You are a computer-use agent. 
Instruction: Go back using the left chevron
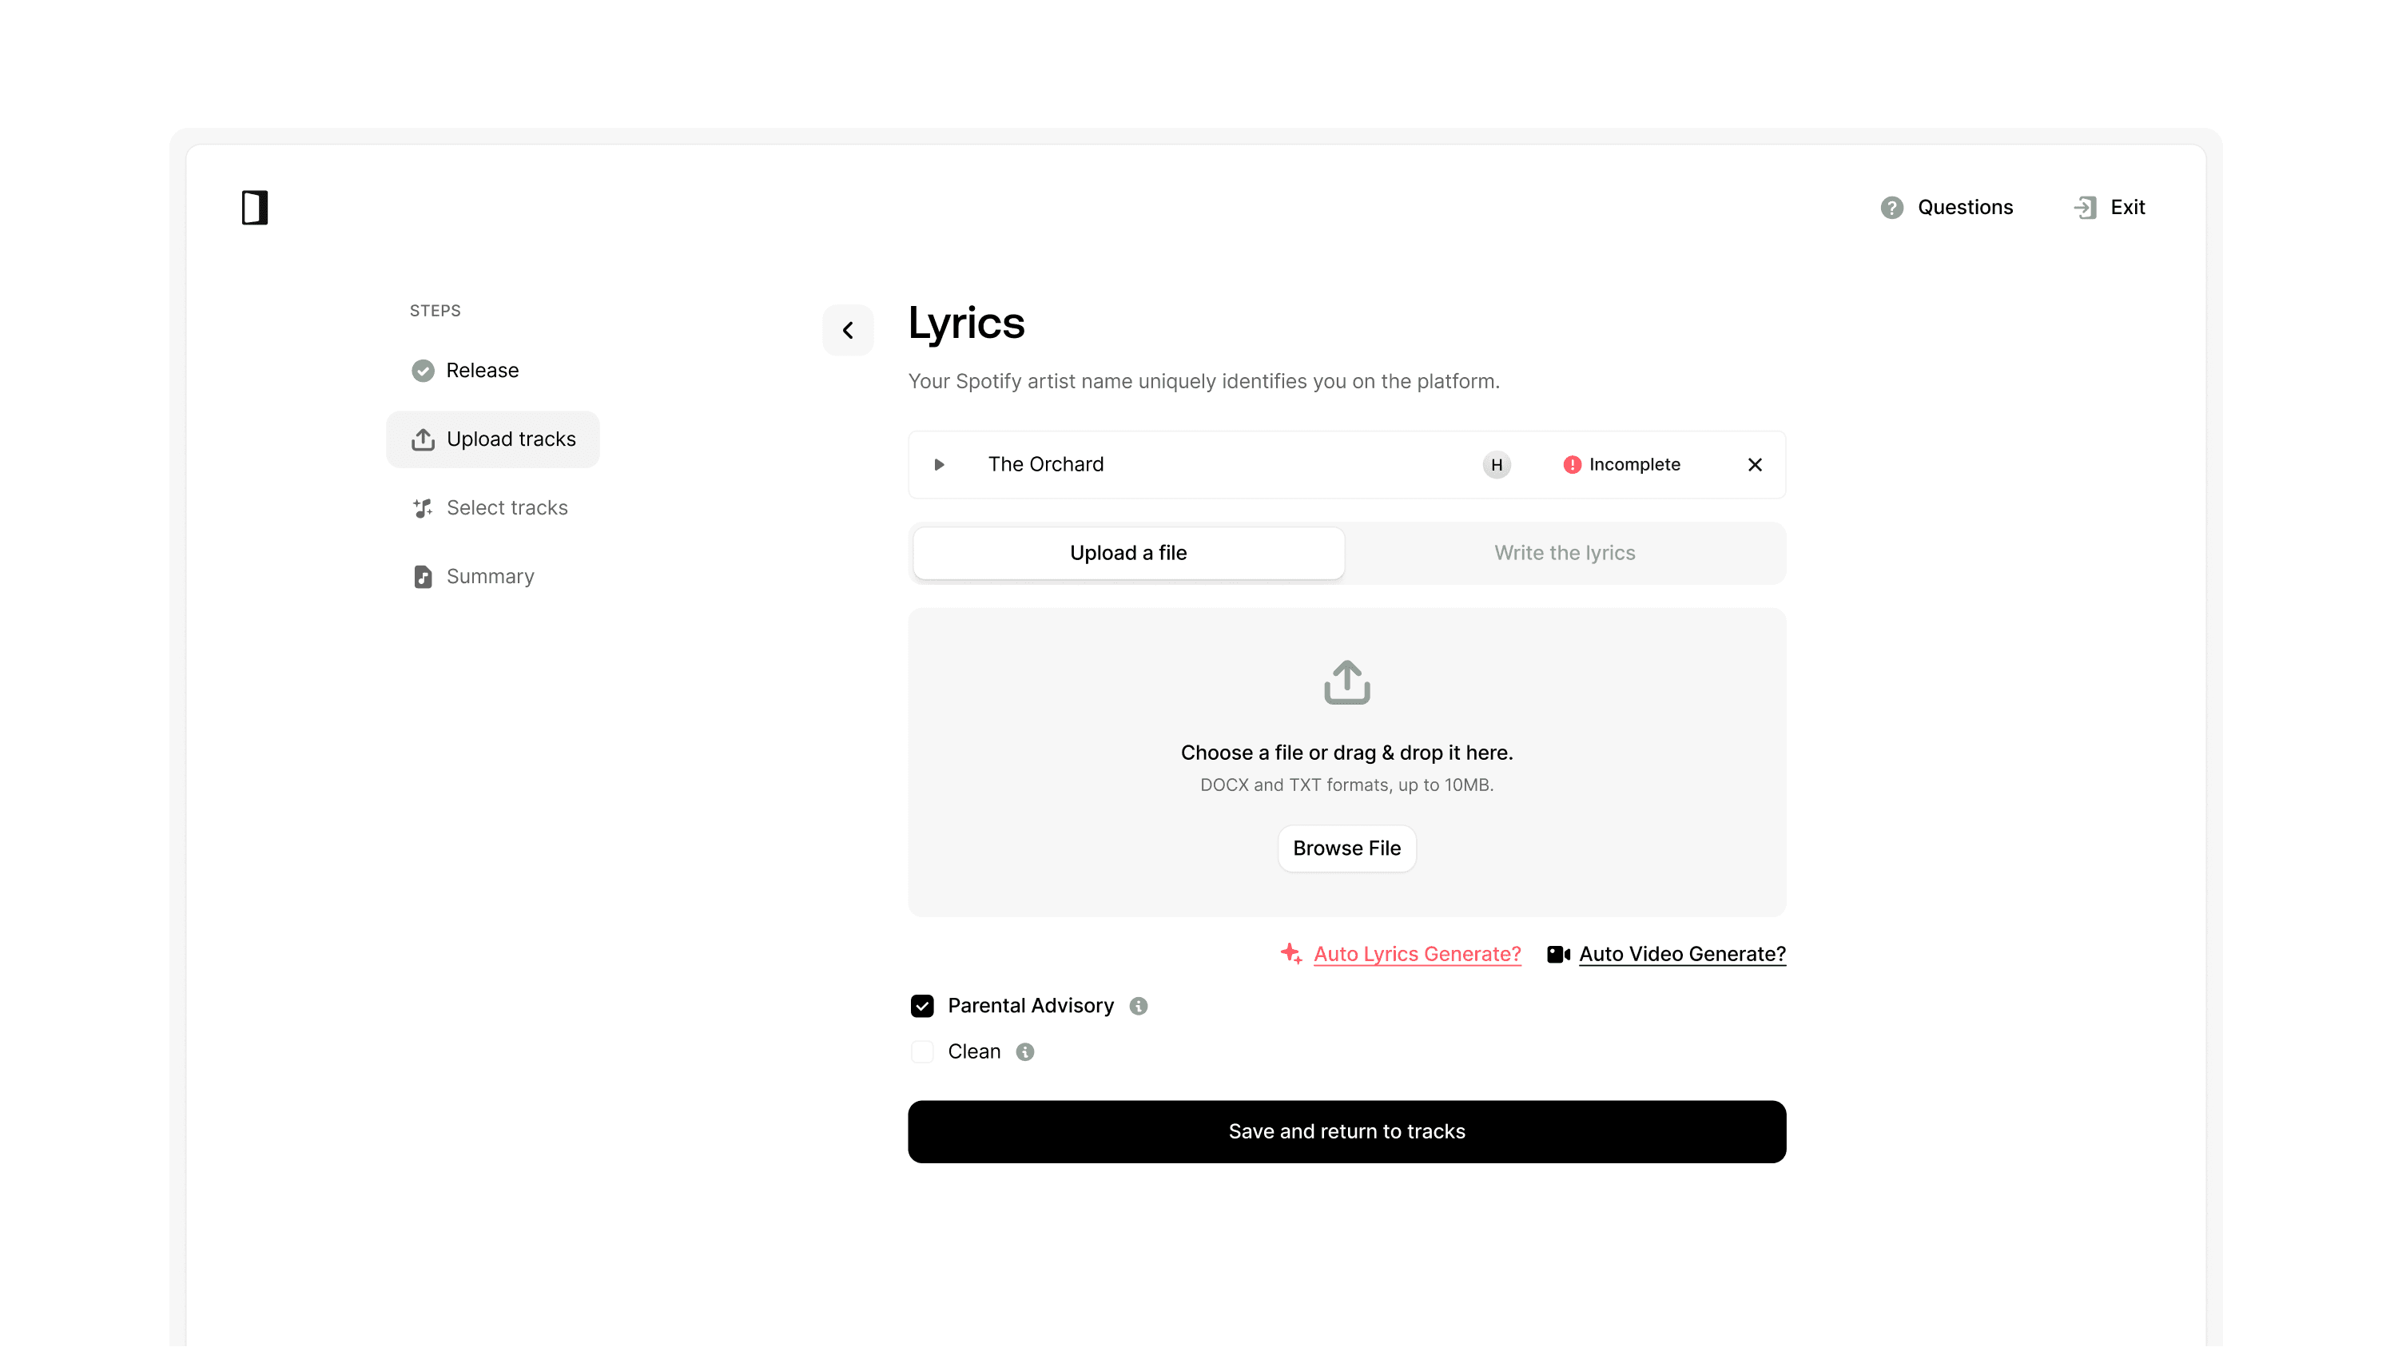[848, 330]
